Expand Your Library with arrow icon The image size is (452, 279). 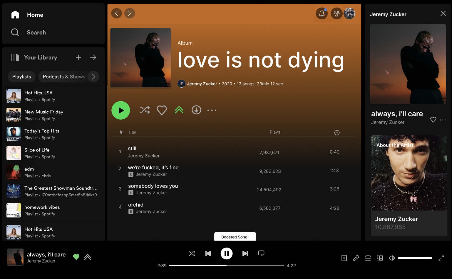[93, 57]
